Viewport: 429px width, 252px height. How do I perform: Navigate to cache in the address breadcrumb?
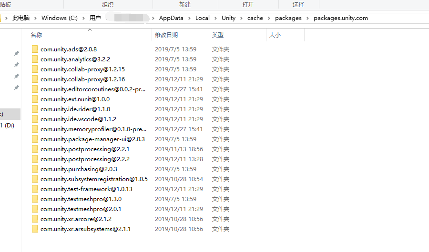tap(255, 18)
